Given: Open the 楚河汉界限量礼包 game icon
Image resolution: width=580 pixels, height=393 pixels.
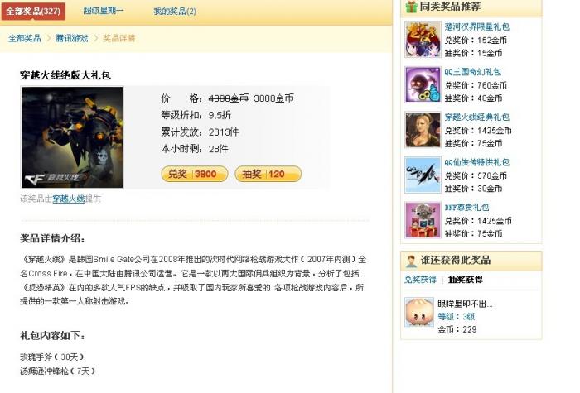Looking at the screenshot, I should click(423, 39).
